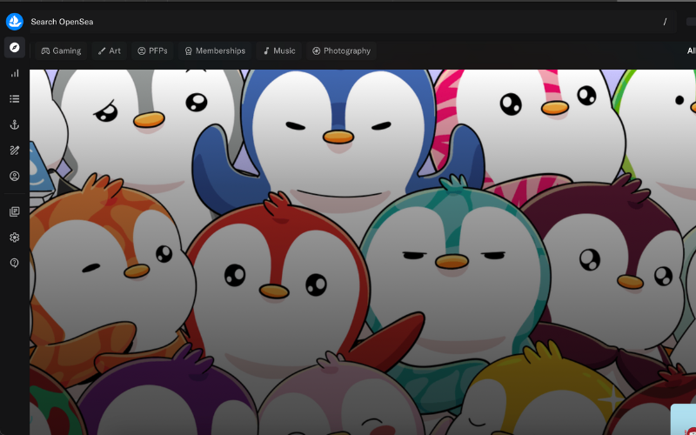Open the list icon in sidebar
Image resolution: width=696 pixels, height=435 pixels.
(x=15, y=98)
